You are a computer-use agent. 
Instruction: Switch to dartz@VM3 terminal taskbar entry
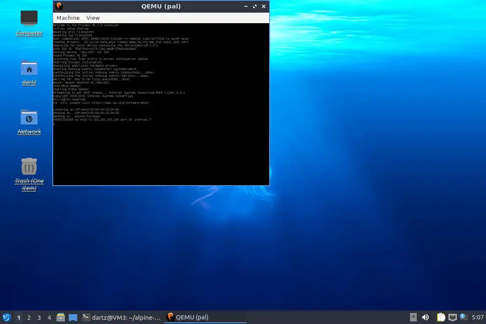click(x=121, y=318)
